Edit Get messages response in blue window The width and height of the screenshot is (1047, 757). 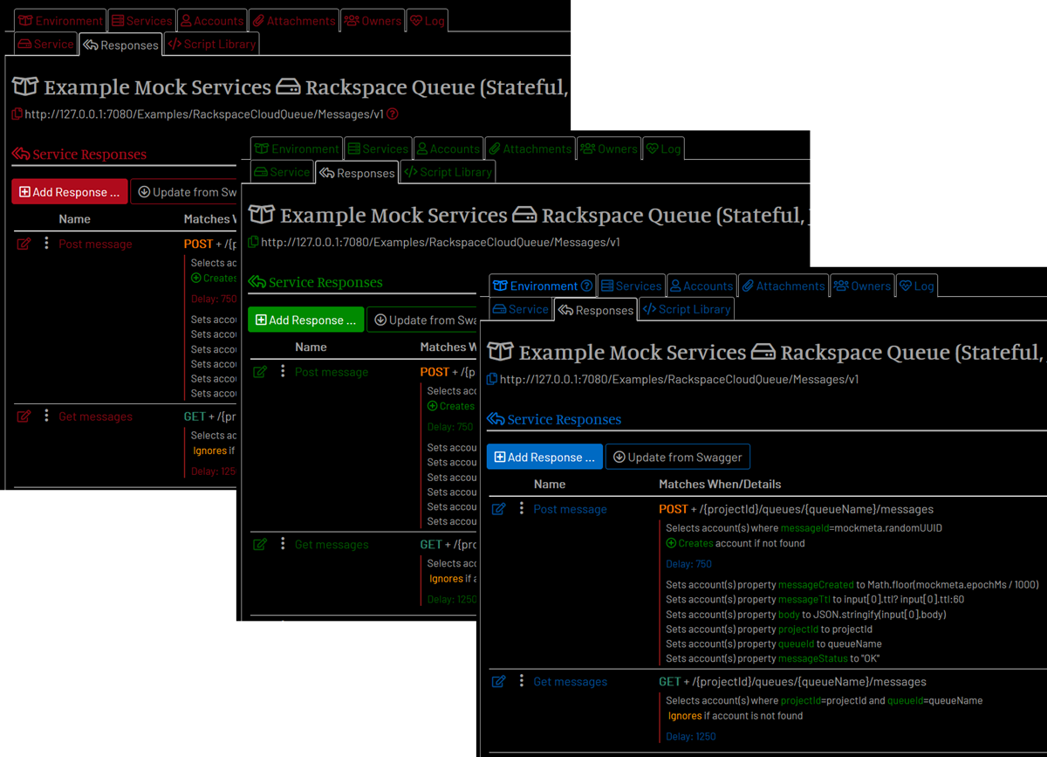[x=499, y=682]
